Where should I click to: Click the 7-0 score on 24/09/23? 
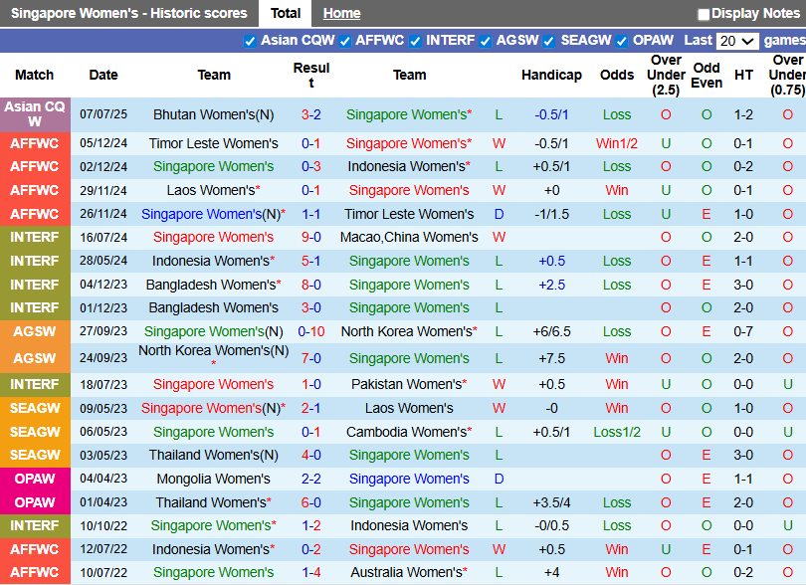(x=311, y=358)
